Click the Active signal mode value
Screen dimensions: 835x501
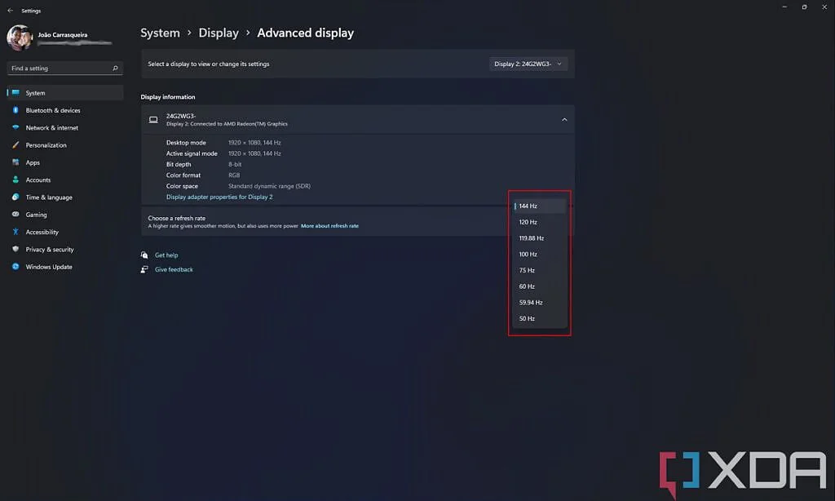click(254, 153)
